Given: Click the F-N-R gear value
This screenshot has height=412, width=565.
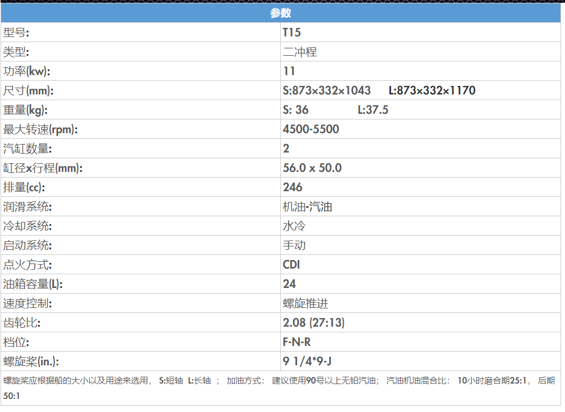Looking at the screenshot, I should tap(297, 342).
